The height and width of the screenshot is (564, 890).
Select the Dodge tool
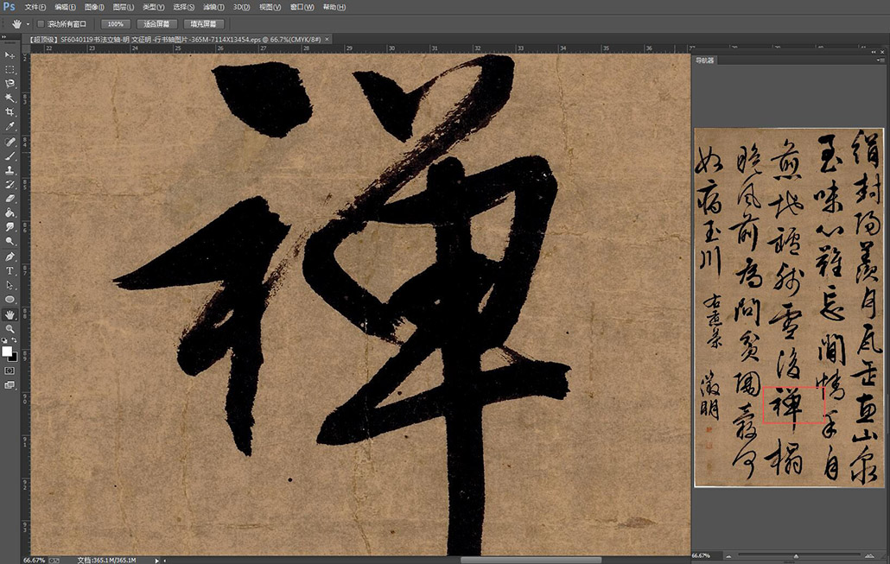pyautogui.click(x=10, y=241)
